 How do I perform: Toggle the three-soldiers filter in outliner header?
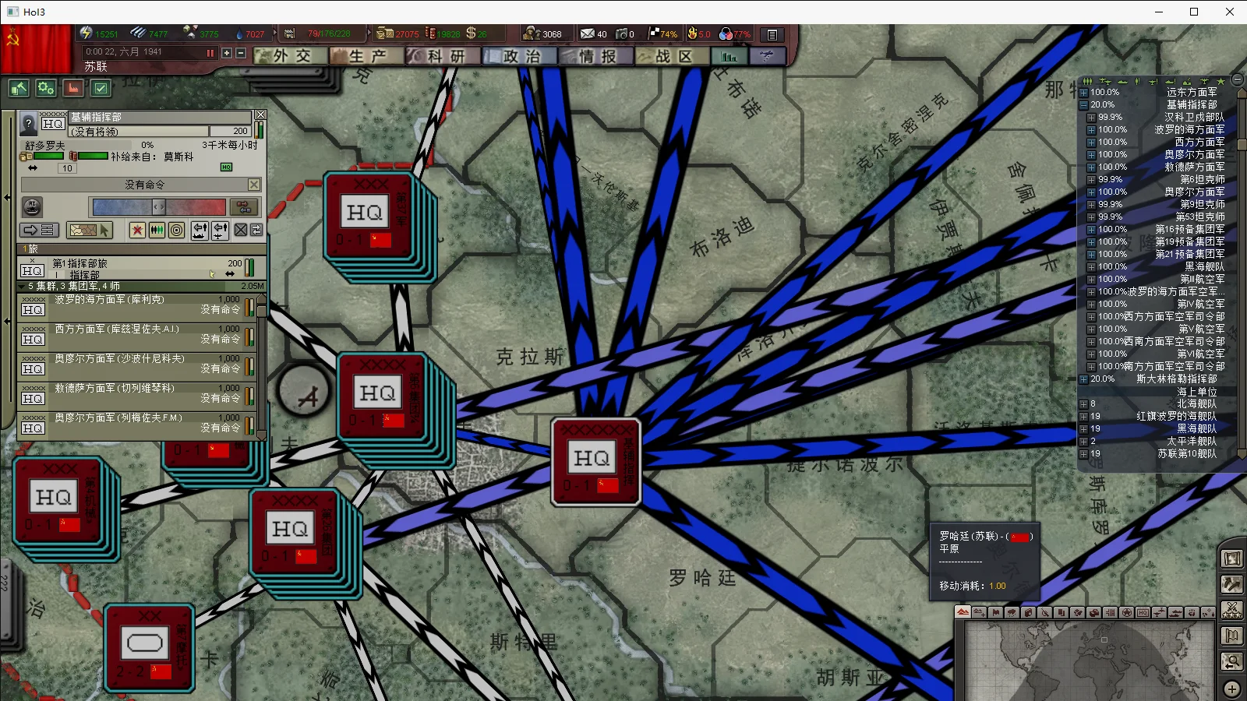click(1087, 81)
